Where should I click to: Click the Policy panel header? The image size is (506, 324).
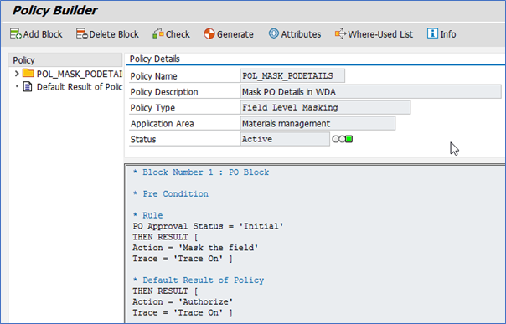[65, 60]
